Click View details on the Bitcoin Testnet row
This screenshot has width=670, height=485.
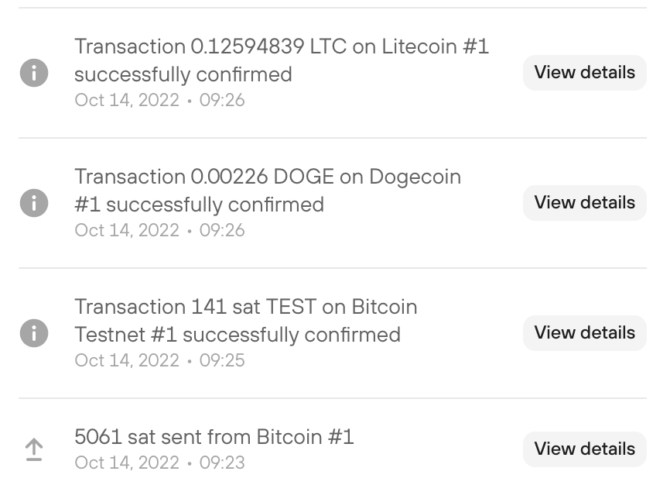click(584, 332)
